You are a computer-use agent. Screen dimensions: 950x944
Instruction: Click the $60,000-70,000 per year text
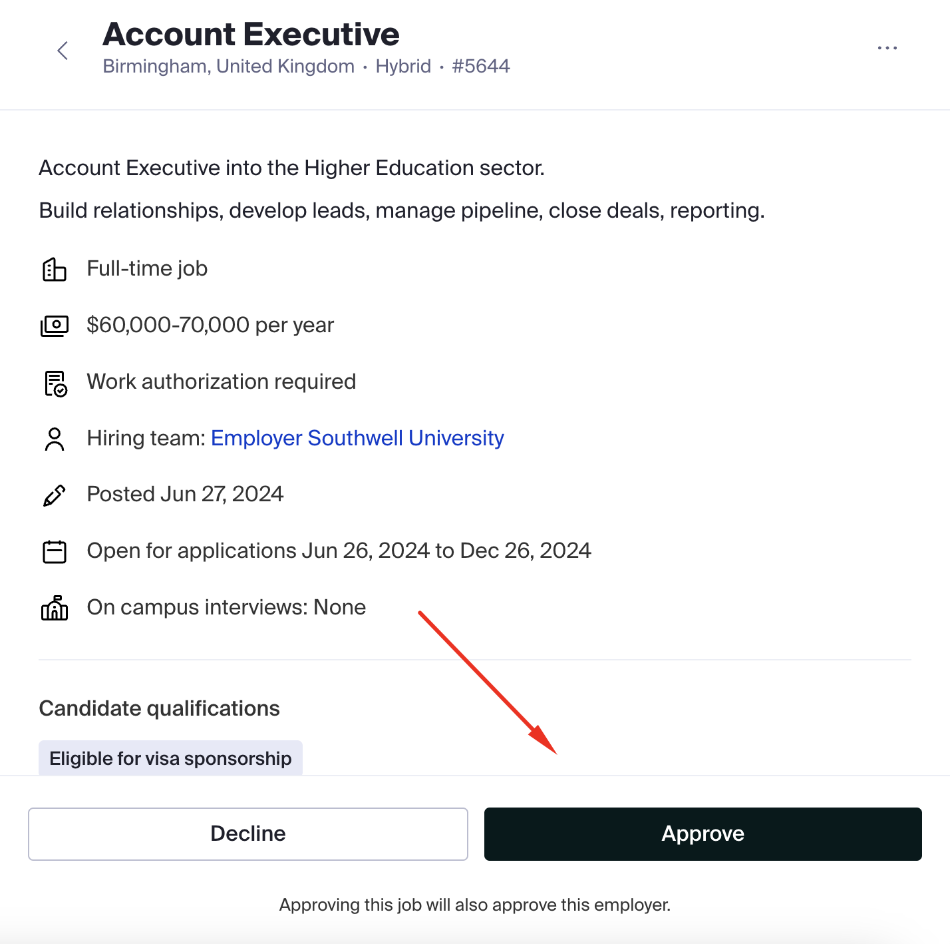pos(210,325)
